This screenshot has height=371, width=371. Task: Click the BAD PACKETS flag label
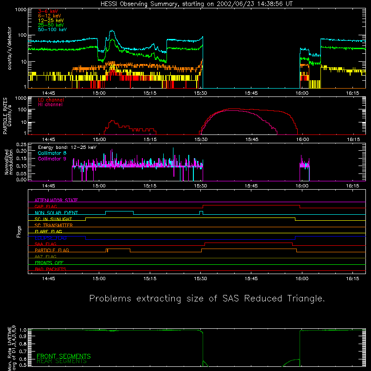pos(51,269)
